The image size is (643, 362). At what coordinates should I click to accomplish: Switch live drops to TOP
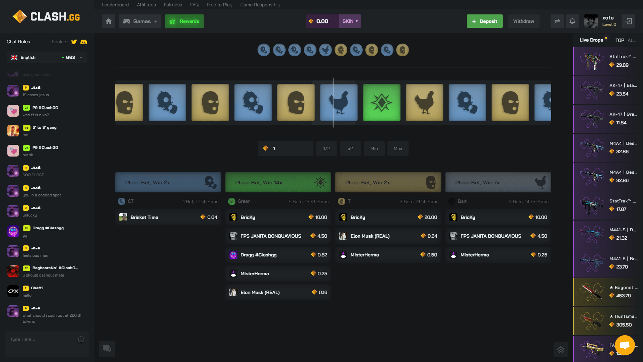click(x=620, y=40)
